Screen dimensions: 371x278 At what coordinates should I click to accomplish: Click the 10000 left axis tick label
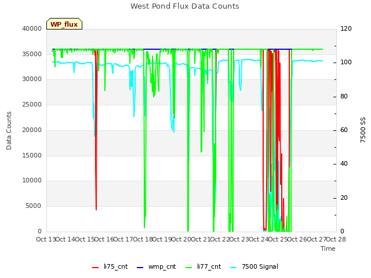pos(32,180)
